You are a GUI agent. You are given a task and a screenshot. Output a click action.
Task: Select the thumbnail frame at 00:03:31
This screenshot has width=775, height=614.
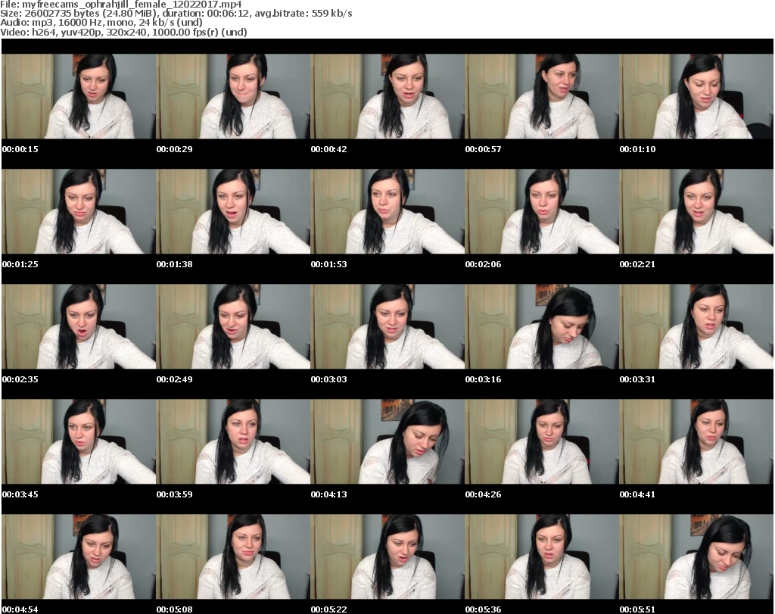point(696,327)
